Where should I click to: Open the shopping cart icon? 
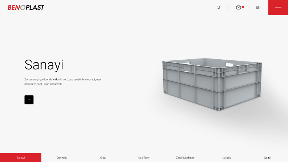(238, 8)
